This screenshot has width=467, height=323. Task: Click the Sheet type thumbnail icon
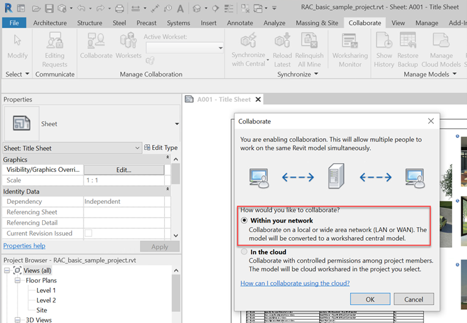(21, 123)
